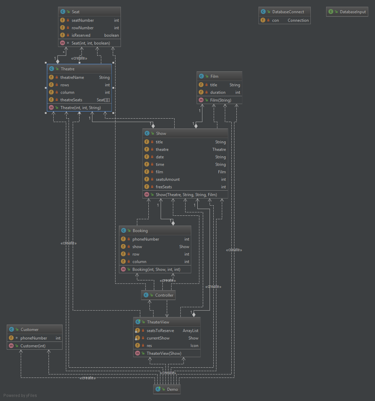
Task: Select the seatsToReserve field in TheaterView
Action: (160, 331)
